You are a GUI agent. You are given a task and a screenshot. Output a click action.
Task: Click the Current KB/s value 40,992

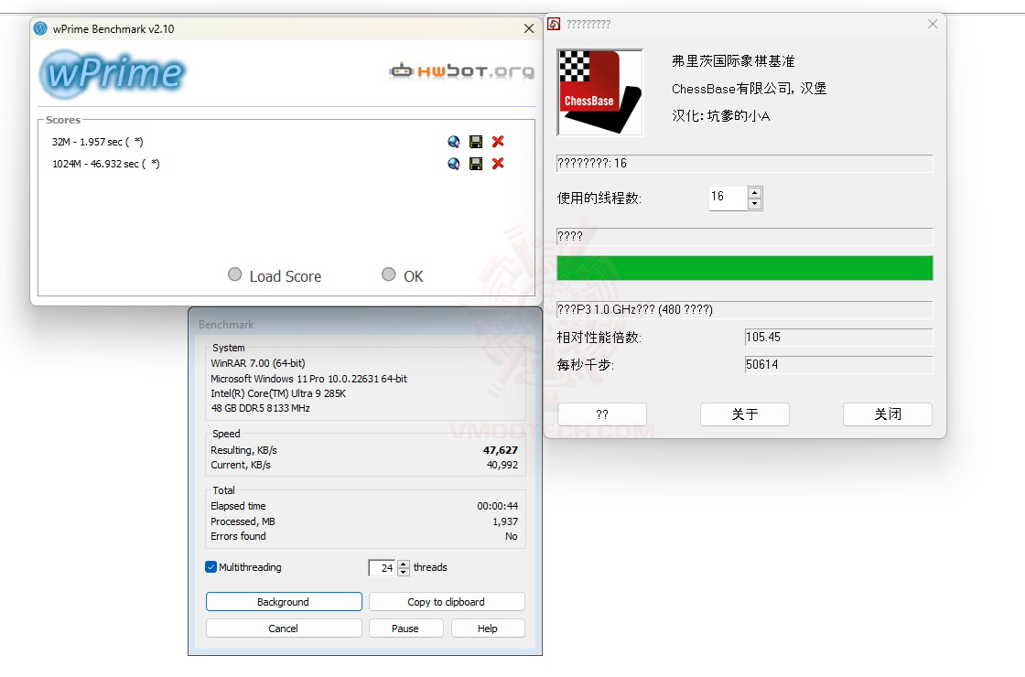[502, 466]
